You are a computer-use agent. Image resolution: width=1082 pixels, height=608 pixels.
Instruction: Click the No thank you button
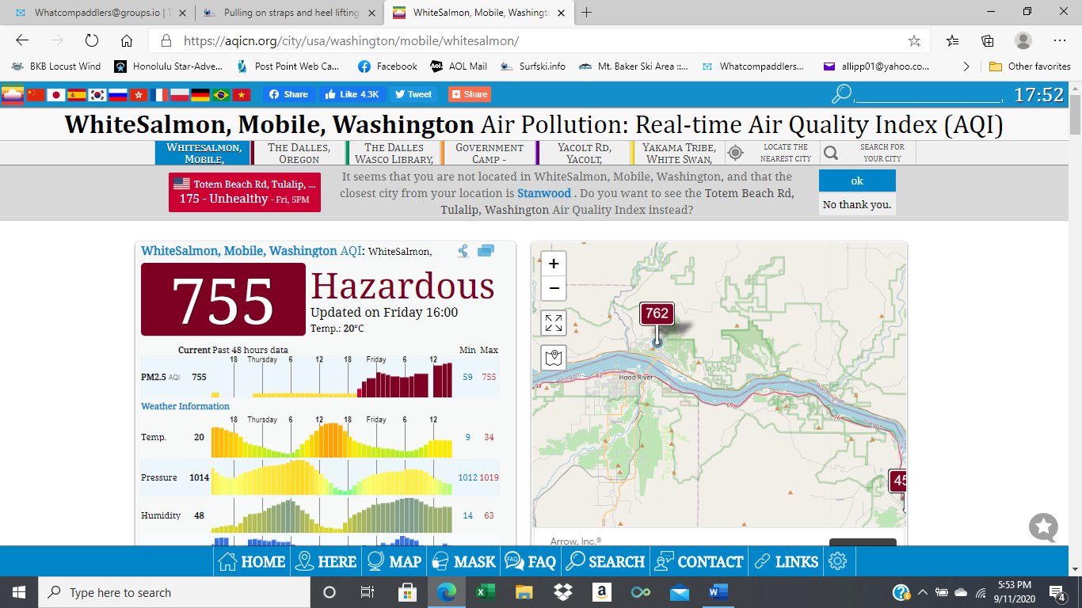point(857,204)
